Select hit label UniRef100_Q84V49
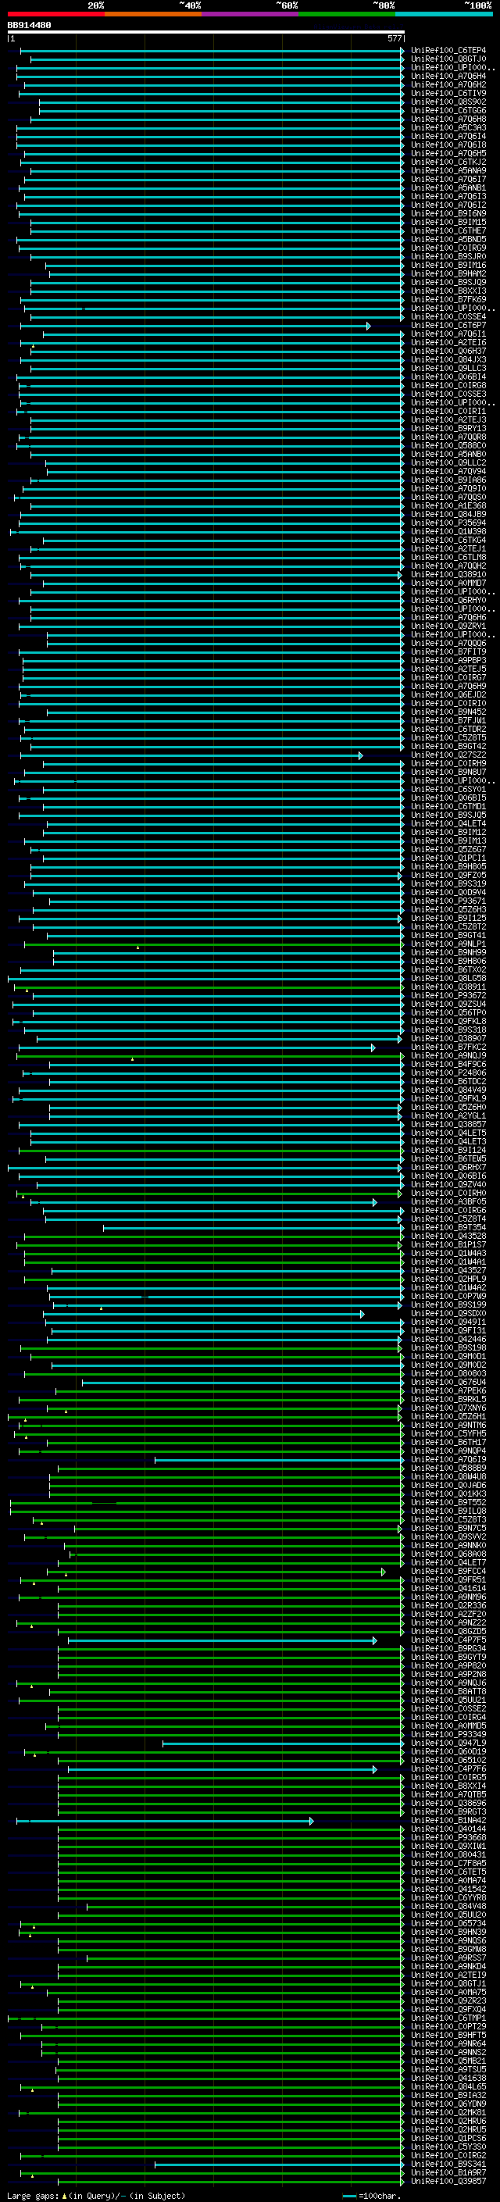Viewport: 500px width, 2202px height. coord(448,1090)
